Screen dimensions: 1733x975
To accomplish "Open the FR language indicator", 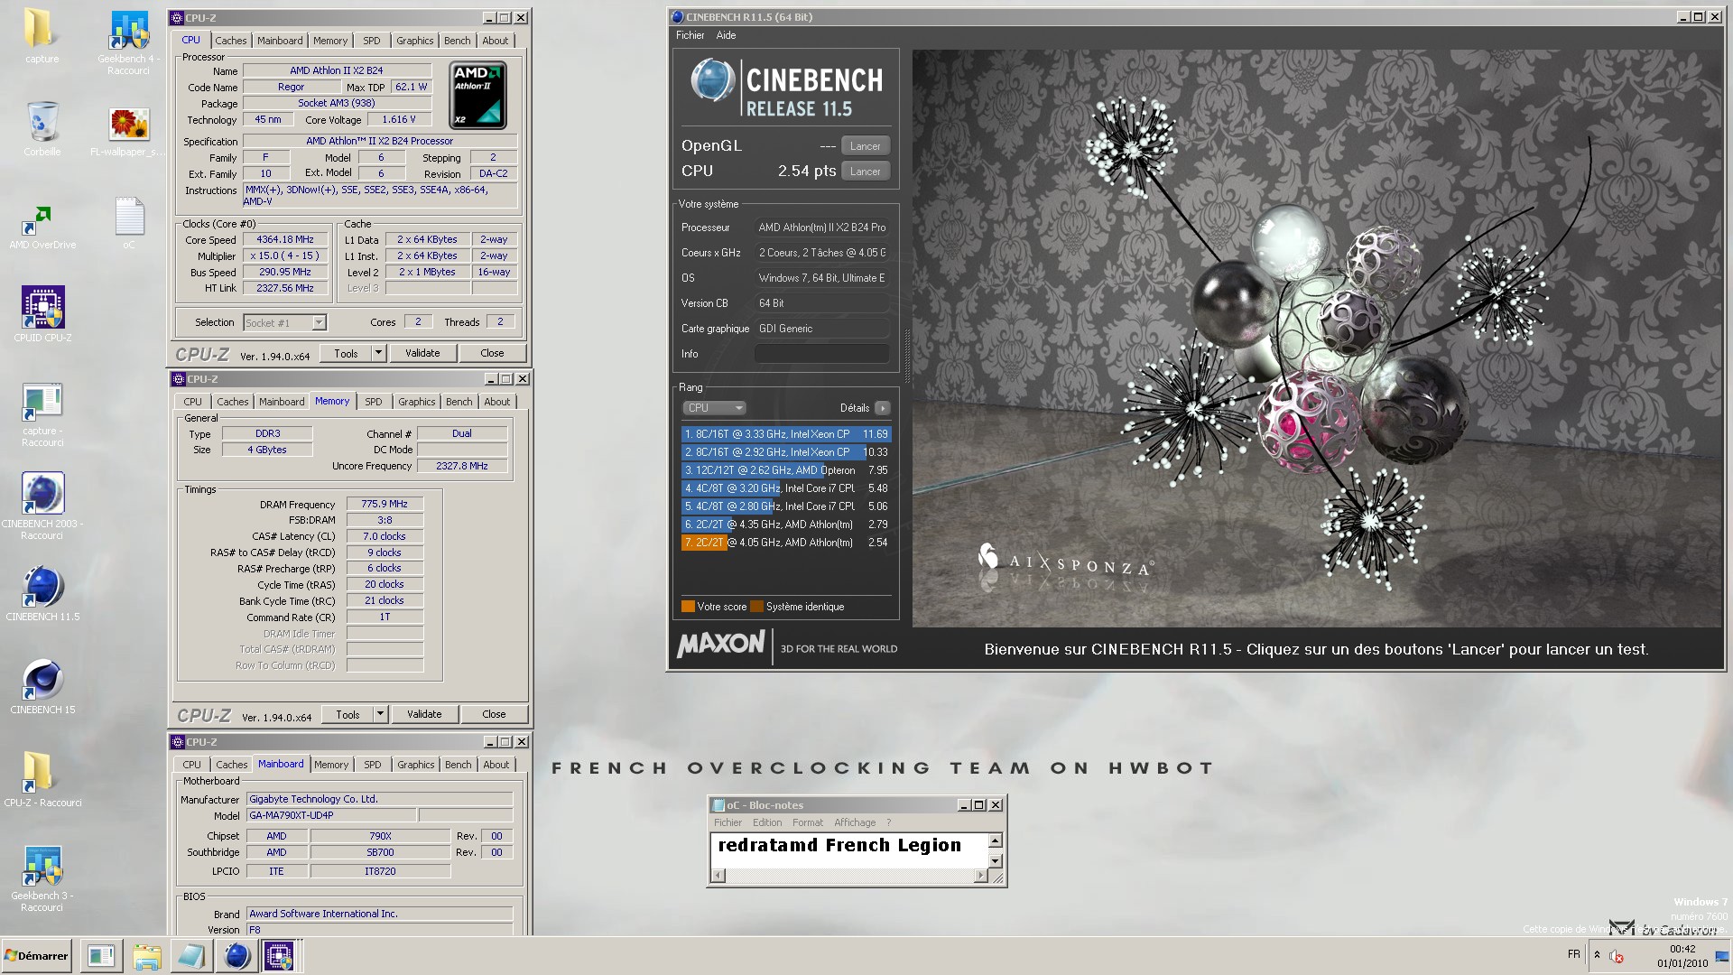I will pos(1574,954).
